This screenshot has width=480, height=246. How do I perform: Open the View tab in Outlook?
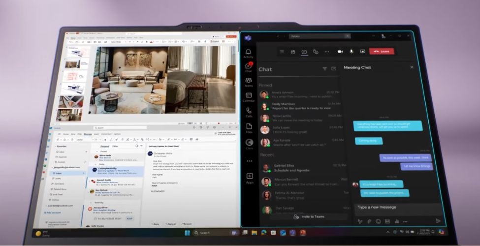pyautogui.click(x=73, y=134)
